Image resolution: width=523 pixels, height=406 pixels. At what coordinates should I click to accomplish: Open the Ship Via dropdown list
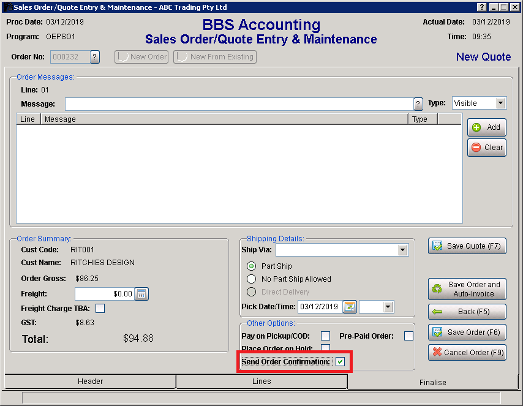402,250
